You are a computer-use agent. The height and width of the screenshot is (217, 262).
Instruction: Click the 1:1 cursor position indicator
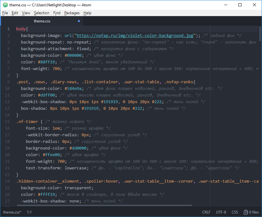tap(29, 212)
